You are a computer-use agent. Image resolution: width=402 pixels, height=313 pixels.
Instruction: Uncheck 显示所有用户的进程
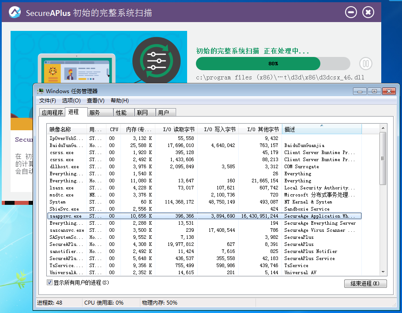(49, 283)
